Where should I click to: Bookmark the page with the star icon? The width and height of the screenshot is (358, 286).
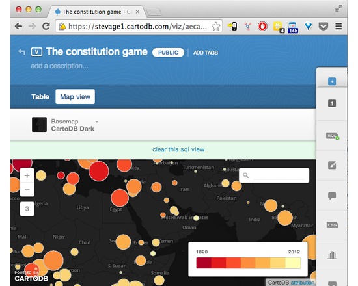pos(215,27)
